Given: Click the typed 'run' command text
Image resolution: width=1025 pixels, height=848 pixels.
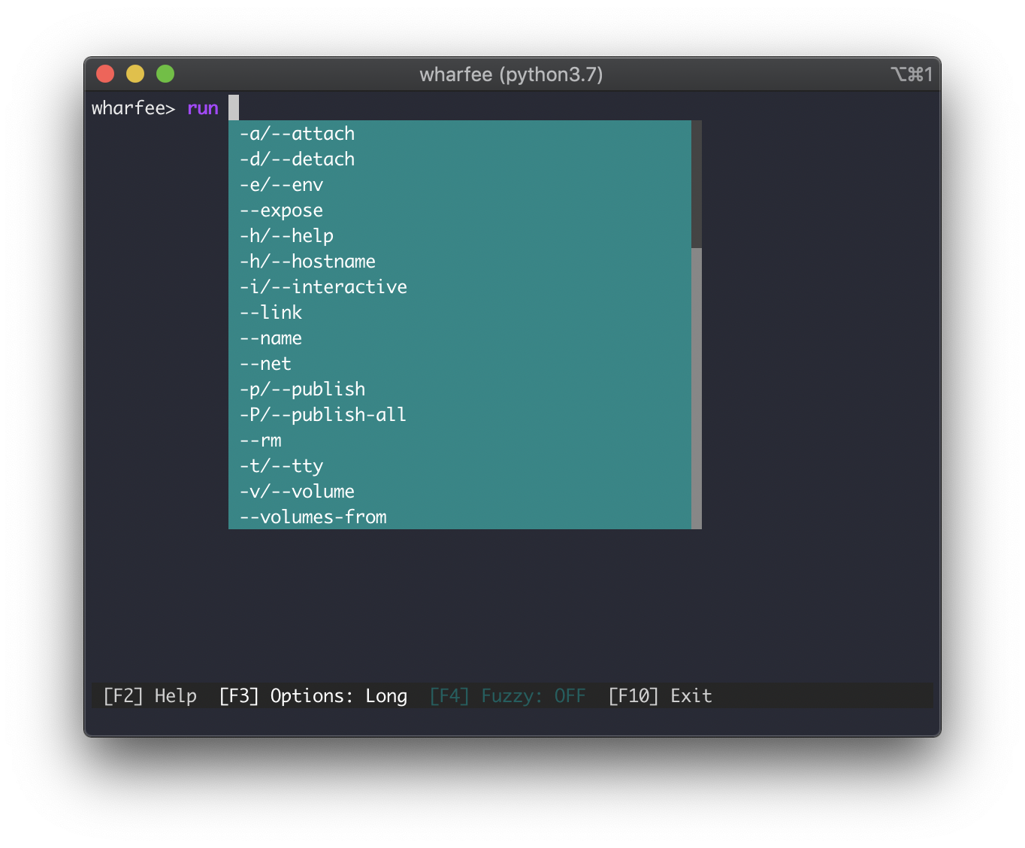Looking at the screenshot, I should tap(203, 108).
